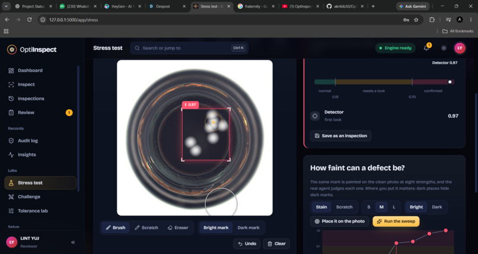Open the Tolerance lab

[33, 211]
